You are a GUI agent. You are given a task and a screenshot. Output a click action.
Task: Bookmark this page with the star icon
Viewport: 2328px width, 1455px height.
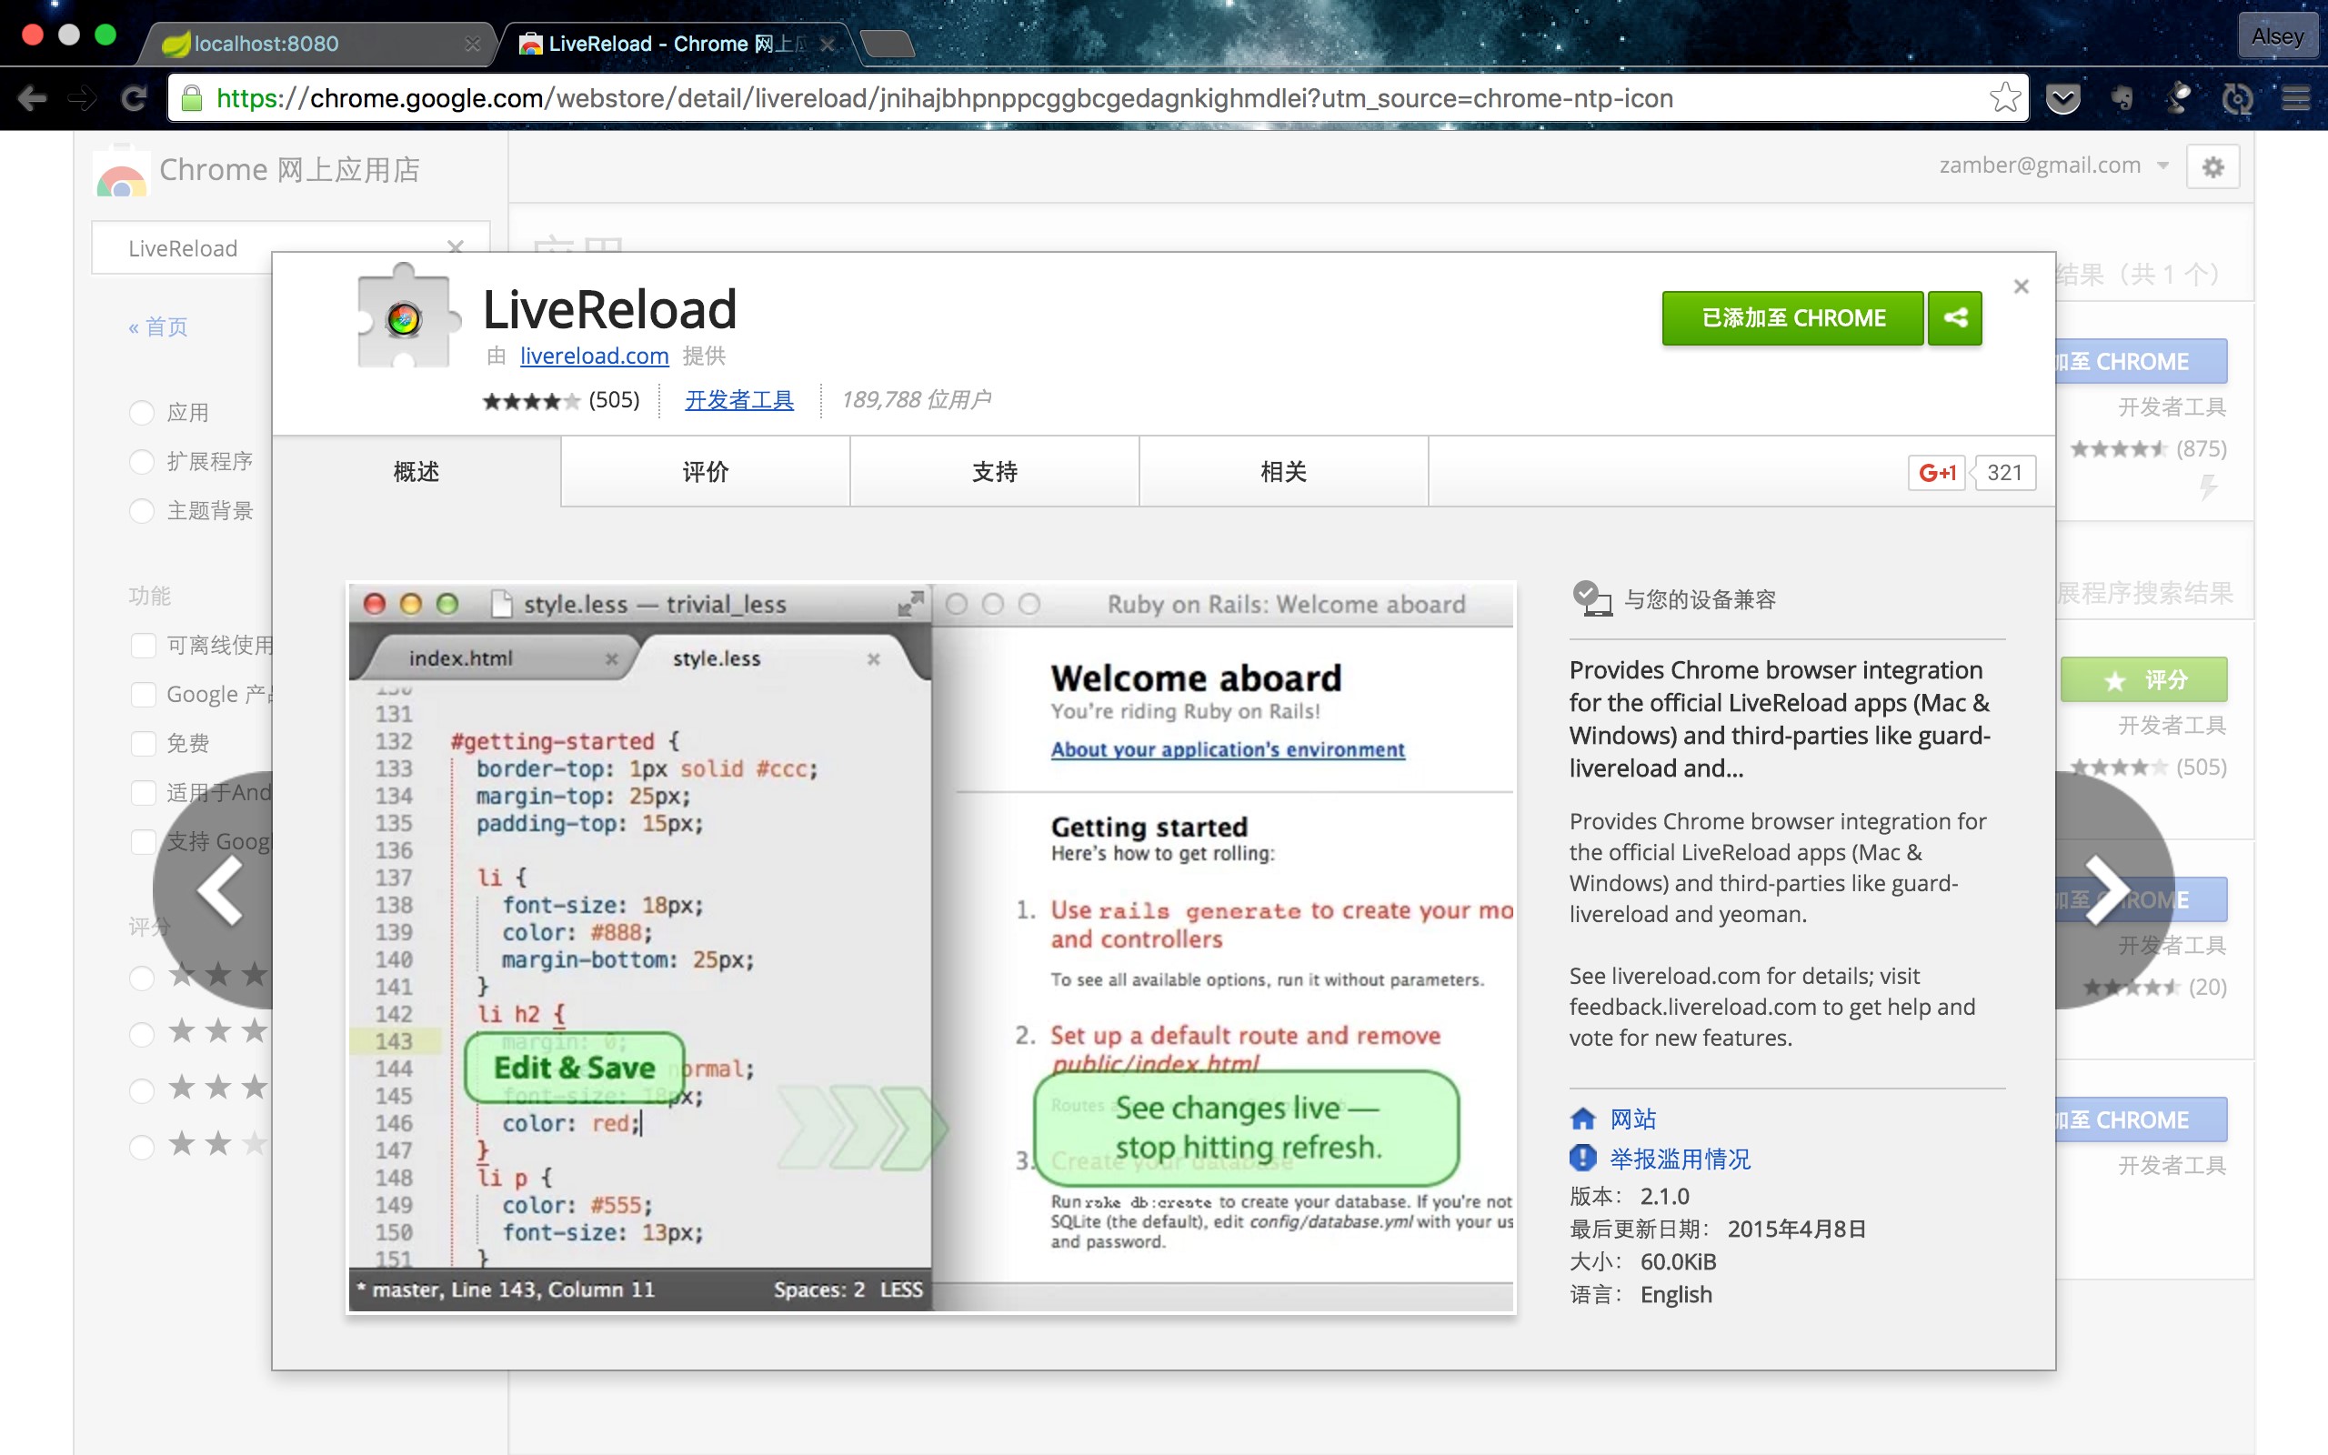coord(2005,97)
